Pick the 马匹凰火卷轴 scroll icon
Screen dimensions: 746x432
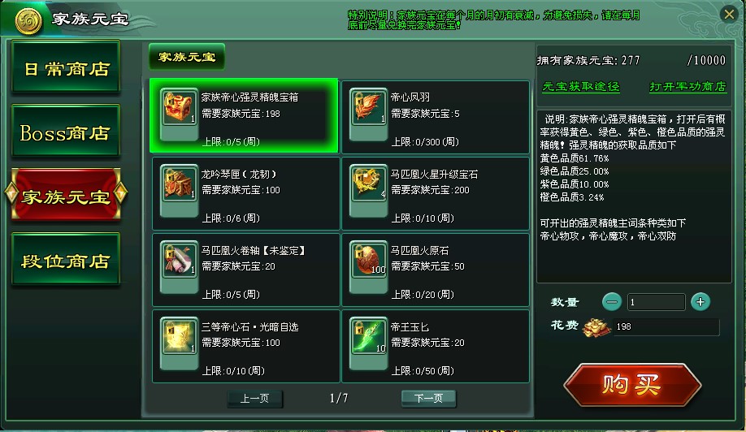[179, 260]
